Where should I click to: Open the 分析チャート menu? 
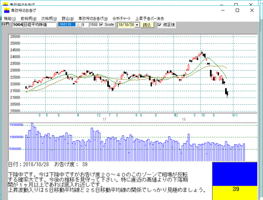pos(122,18)
